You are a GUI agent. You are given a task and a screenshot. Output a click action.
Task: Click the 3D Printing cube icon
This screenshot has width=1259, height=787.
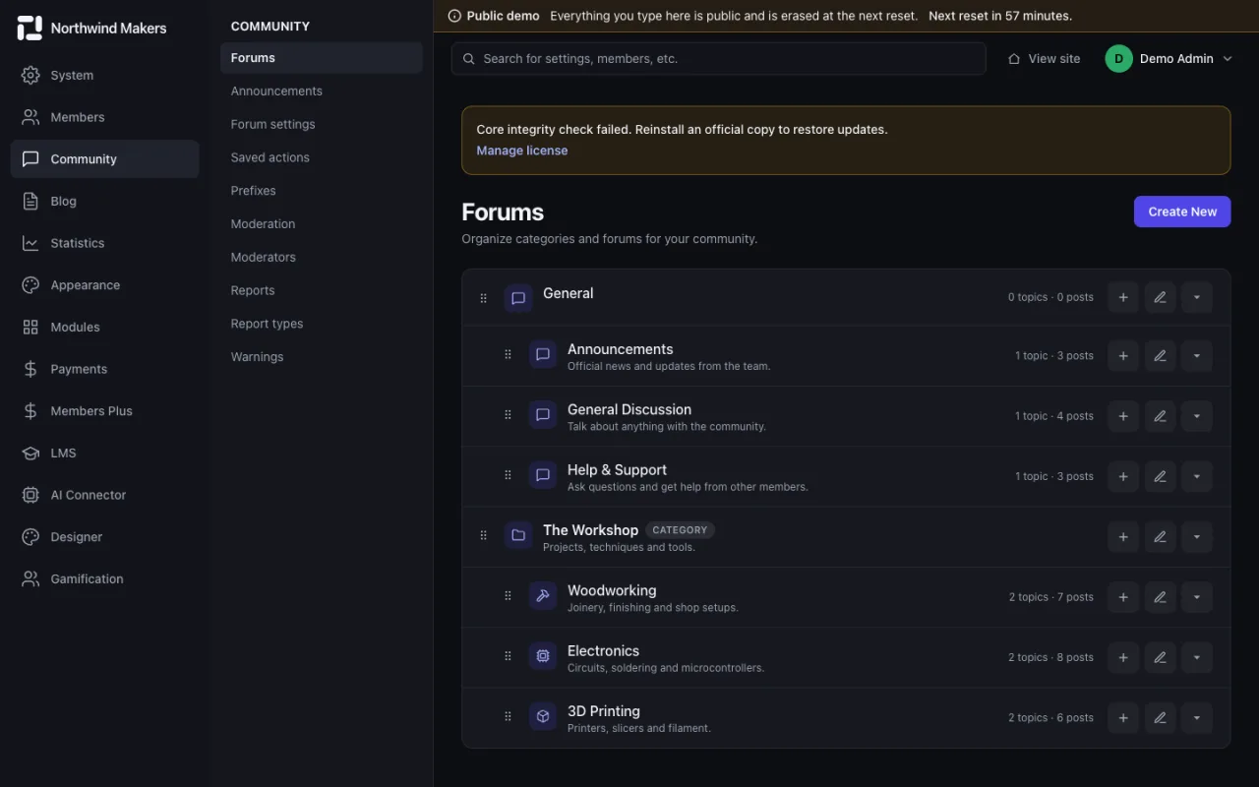[x=543, y=716]
